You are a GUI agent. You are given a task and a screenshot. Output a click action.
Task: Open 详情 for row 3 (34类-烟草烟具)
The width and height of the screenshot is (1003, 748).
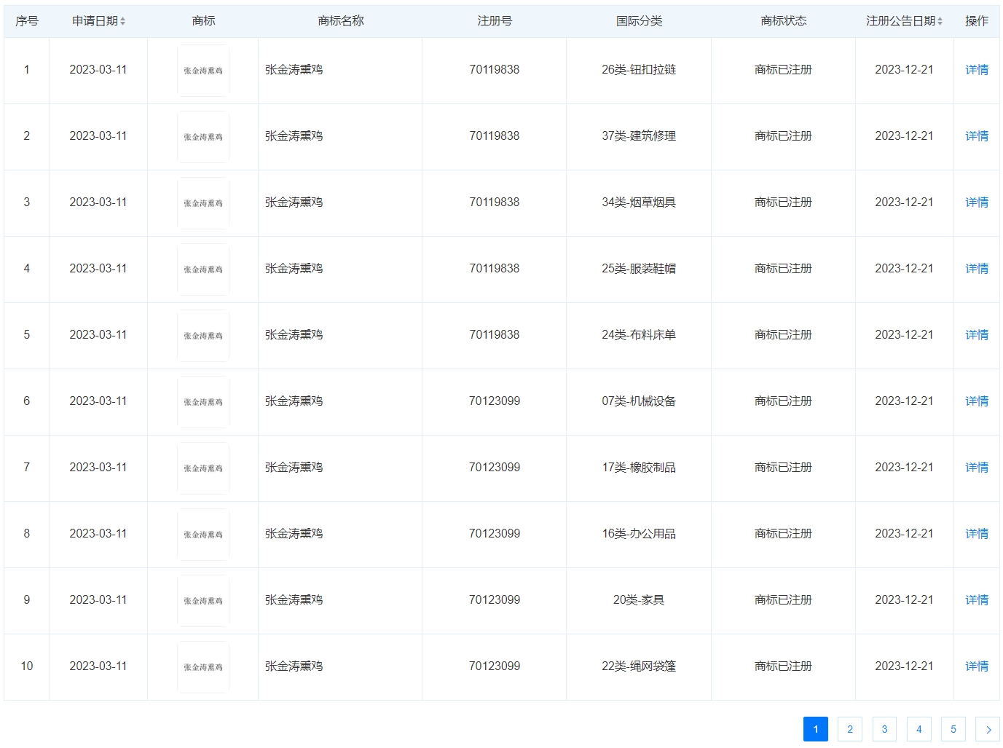tap(977, 202)
